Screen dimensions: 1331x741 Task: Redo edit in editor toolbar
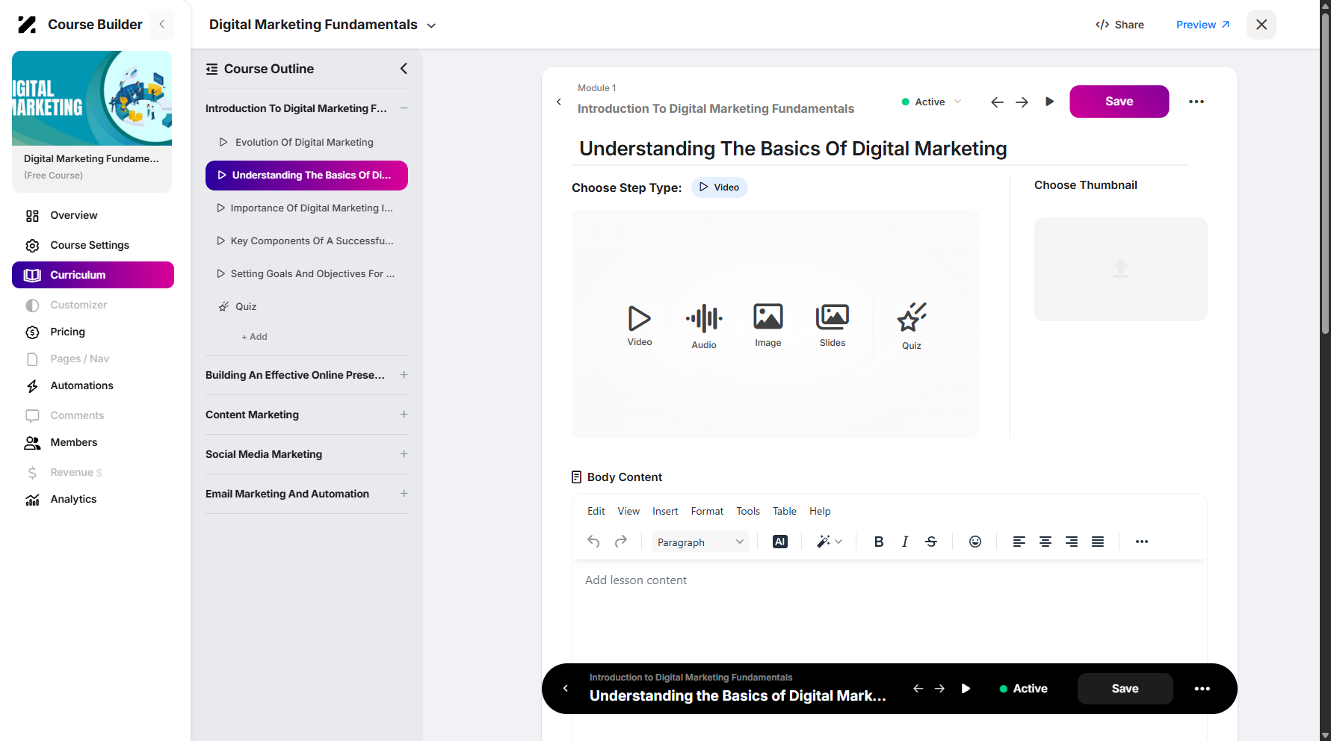click(621, 542)
